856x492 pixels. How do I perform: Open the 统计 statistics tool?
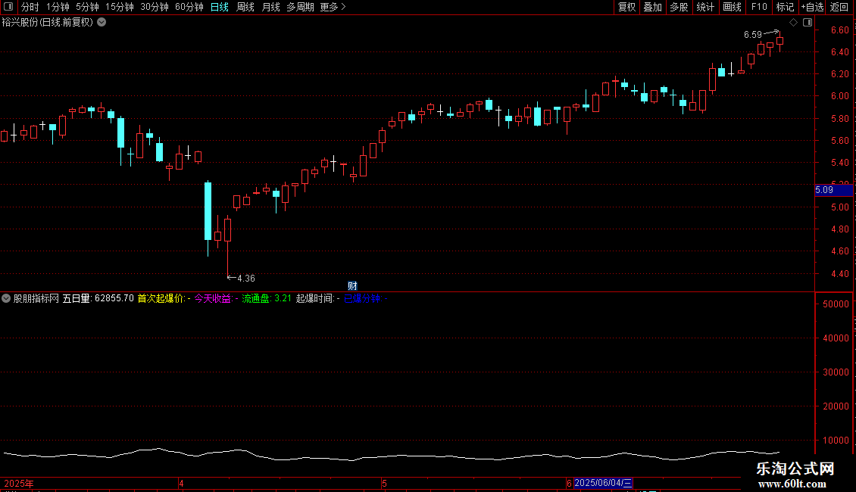pos(705,7)
